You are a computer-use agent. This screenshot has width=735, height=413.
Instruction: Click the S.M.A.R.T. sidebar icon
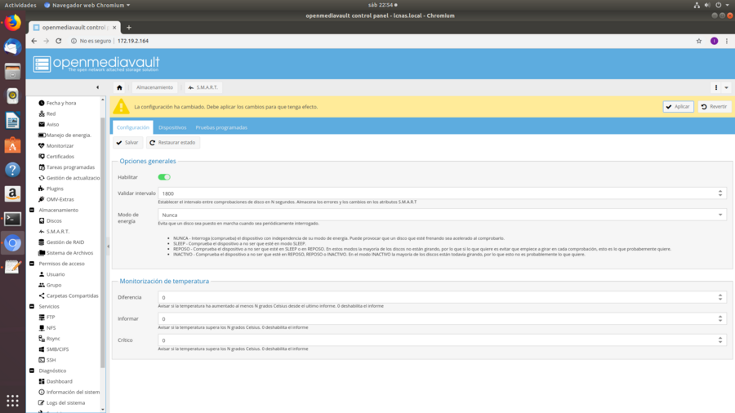pyautogui.click(x=42, y=232)
